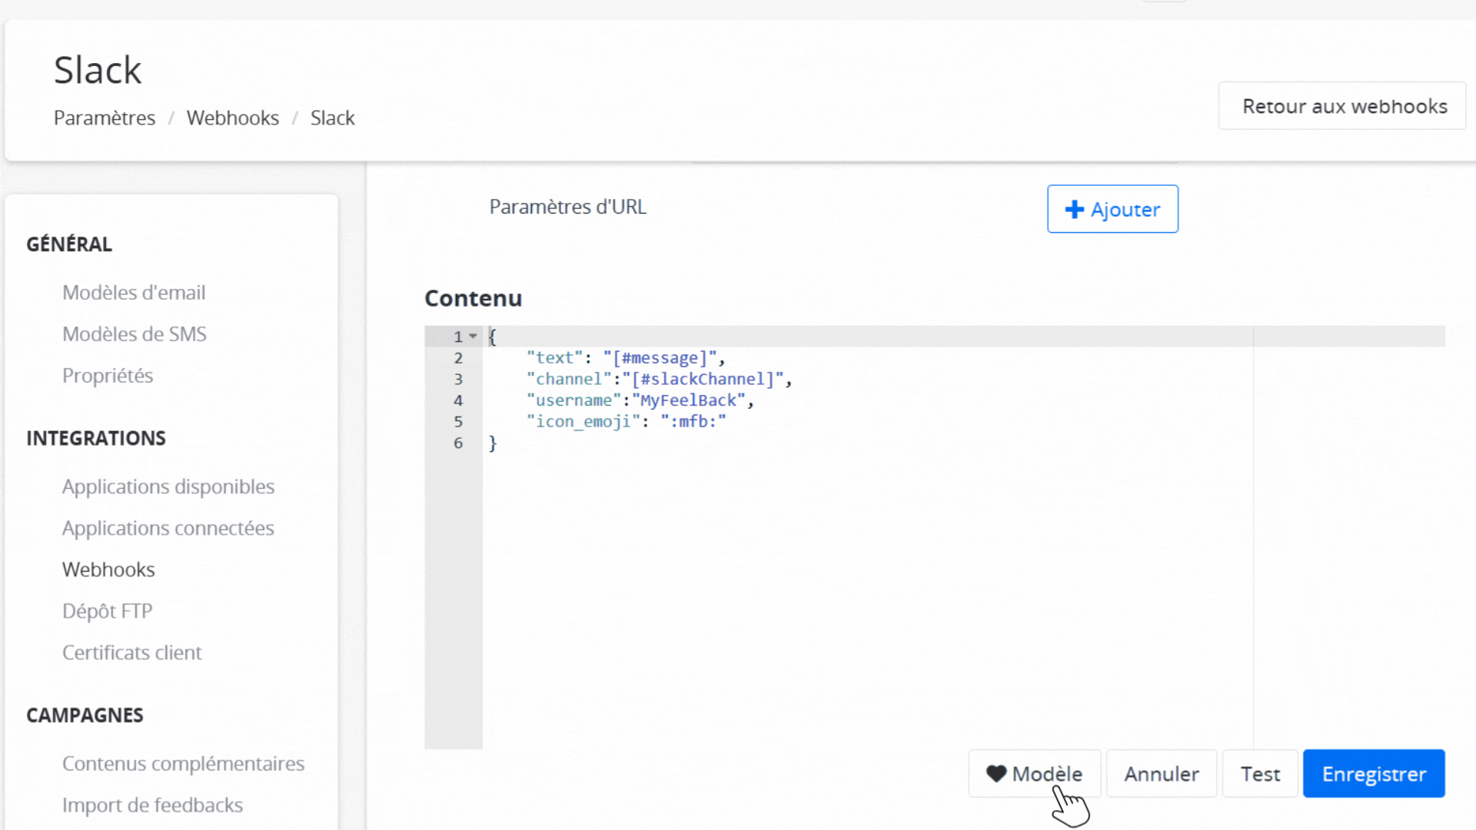The image size is (1476, 830).
Task: Open Modèles d'email in the sidebar
Action: pyautogui.click(x=133, y=292)
